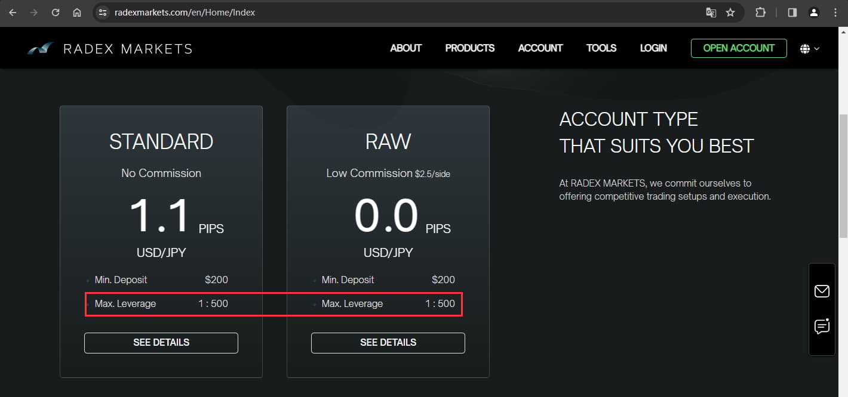Click the Low Commission $2.5/side text
The height and width of the screenshot is (397, 848).
[388, 173]
